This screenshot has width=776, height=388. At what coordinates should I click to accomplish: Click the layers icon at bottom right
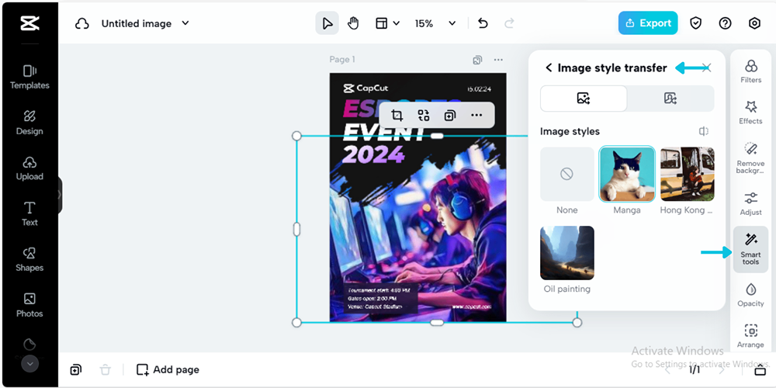[760, 369]
